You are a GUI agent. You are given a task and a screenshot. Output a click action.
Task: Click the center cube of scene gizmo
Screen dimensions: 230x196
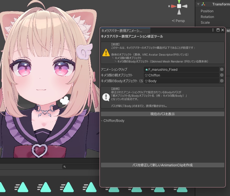coord(179,6)
